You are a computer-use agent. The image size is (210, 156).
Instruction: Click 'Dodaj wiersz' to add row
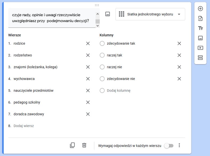[x=24, y=126]
